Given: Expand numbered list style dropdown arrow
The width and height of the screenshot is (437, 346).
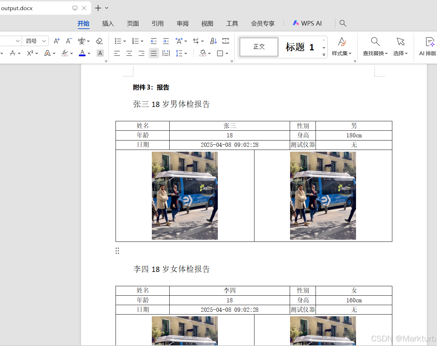Looking at the screenshot, I should click(x=142, y=41).
